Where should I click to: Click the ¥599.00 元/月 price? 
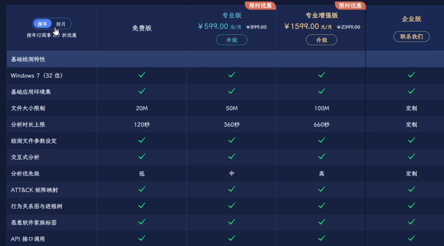click(220, 27)
